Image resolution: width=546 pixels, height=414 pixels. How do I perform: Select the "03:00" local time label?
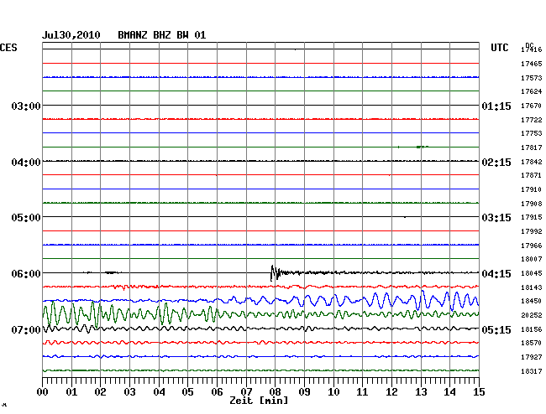click(x=26, y=106)
